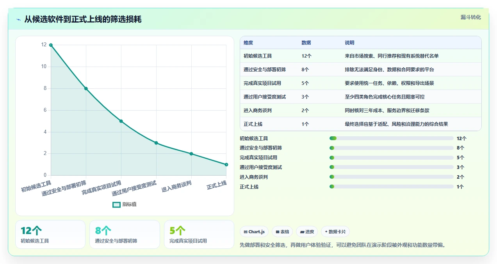Click the 初始候选工具 progress list label
Screen dimensions: 497x264
pos(254,138)
